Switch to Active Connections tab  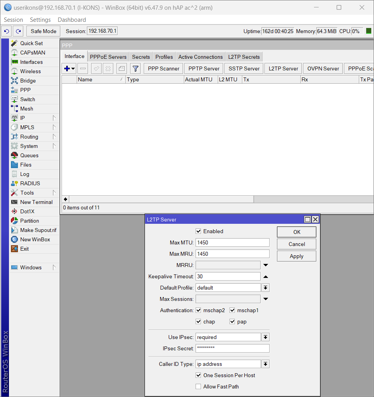click(200, 57)
